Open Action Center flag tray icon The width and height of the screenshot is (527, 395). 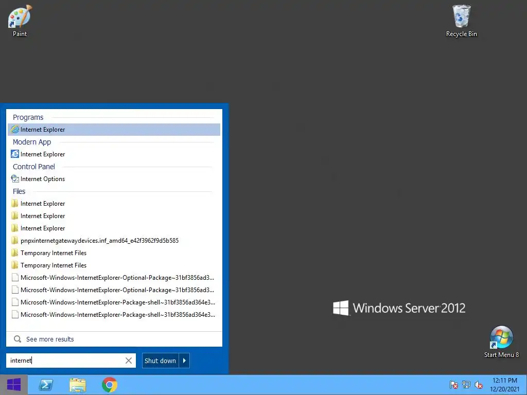tap(454, 385)
